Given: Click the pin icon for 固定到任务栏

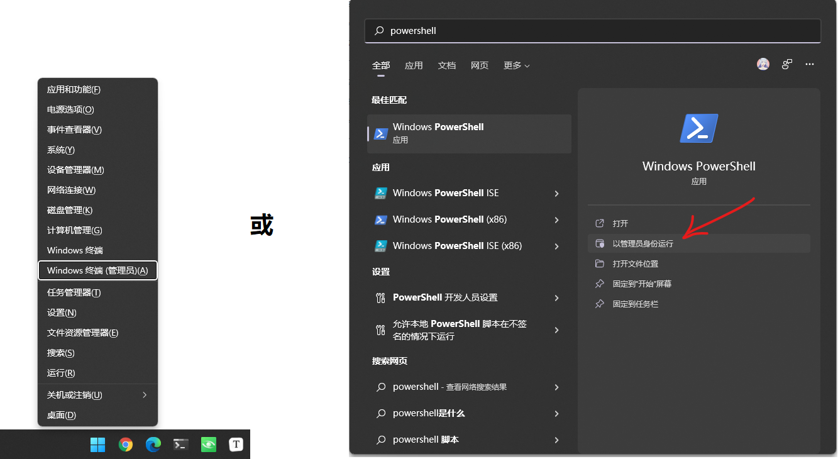Looking at the screenshot, I should pyautogui.click(x=600, y=304).
